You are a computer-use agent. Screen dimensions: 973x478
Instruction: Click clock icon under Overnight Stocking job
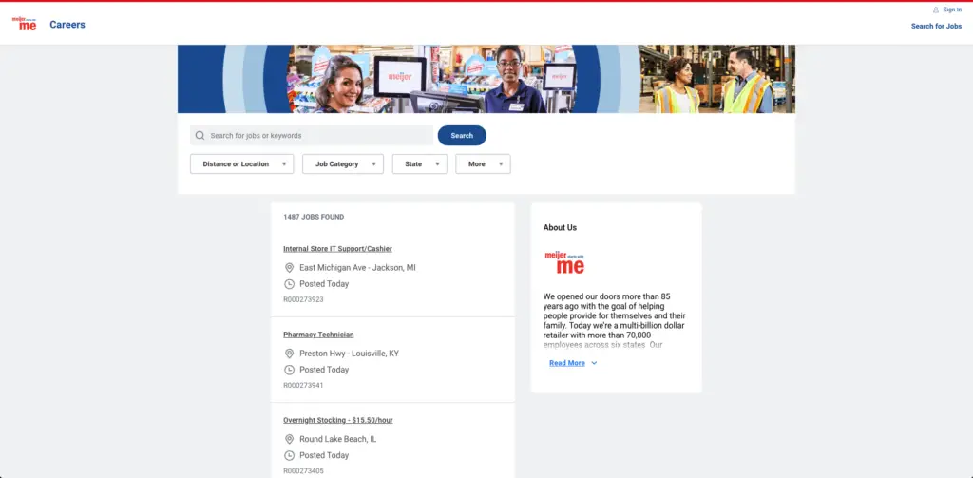[x=289, y=455]
